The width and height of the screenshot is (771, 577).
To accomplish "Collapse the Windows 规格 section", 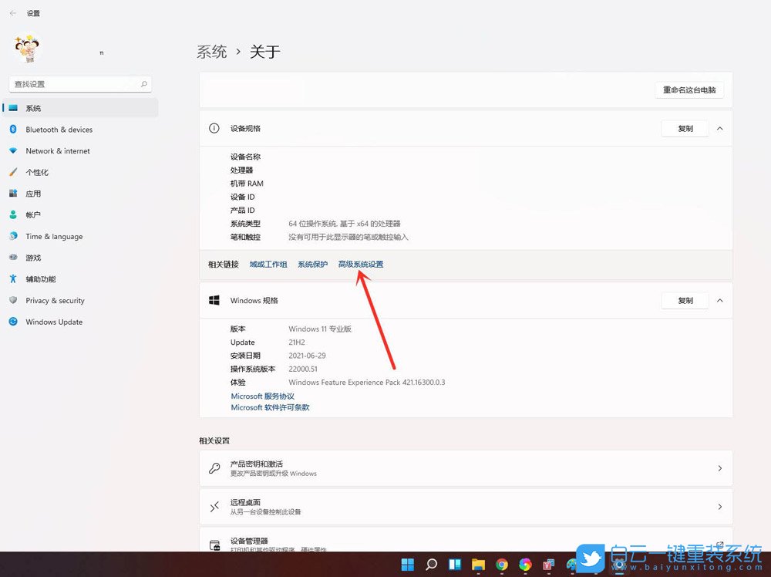I will [x=719, y=300].
